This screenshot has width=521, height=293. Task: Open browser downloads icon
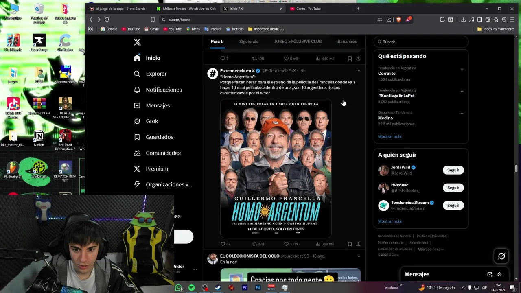point(463,20)
